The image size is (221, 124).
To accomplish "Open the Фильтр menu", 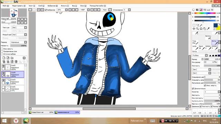I will pos(65,6).
